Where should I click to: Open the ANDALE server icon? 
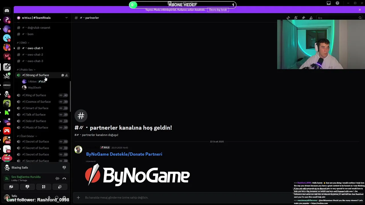[7, 85]
